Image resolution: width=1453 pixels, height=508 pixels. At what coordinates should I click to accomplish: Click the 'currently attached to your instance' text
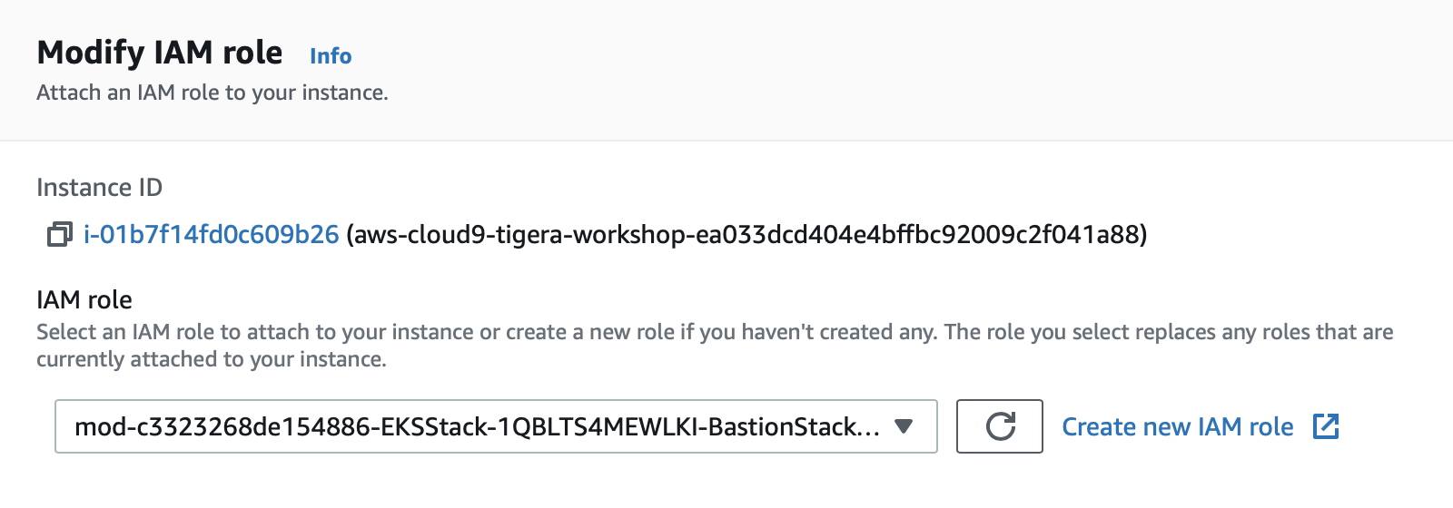coord(211,359)
